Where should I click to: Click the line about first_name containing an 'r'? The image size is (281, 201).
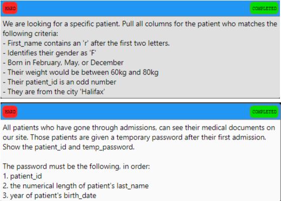86,43
